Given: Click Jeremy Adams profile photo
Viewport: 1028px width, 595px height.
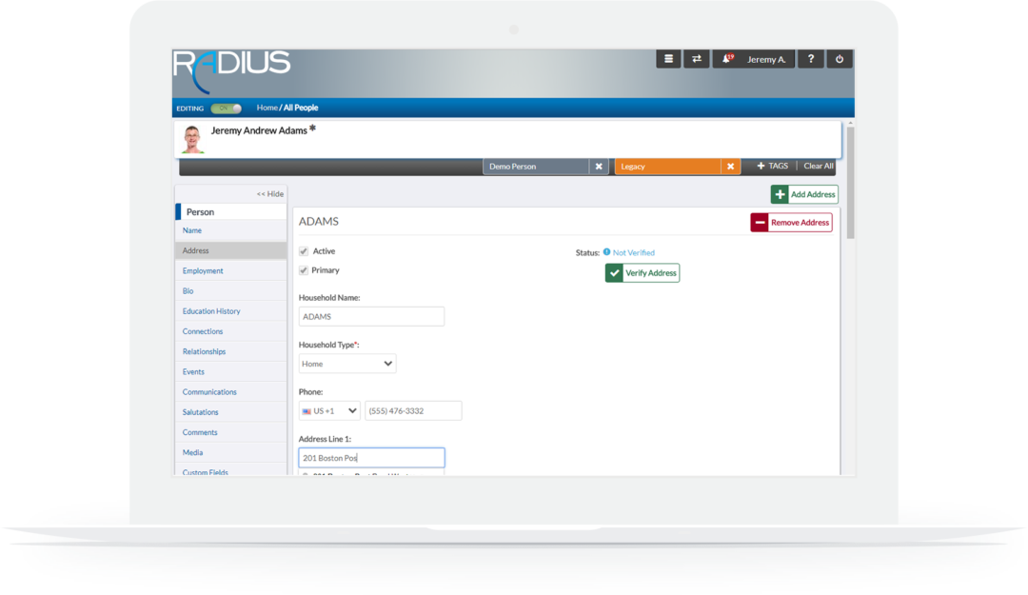Looking at the screenshot, I should 190,138.
